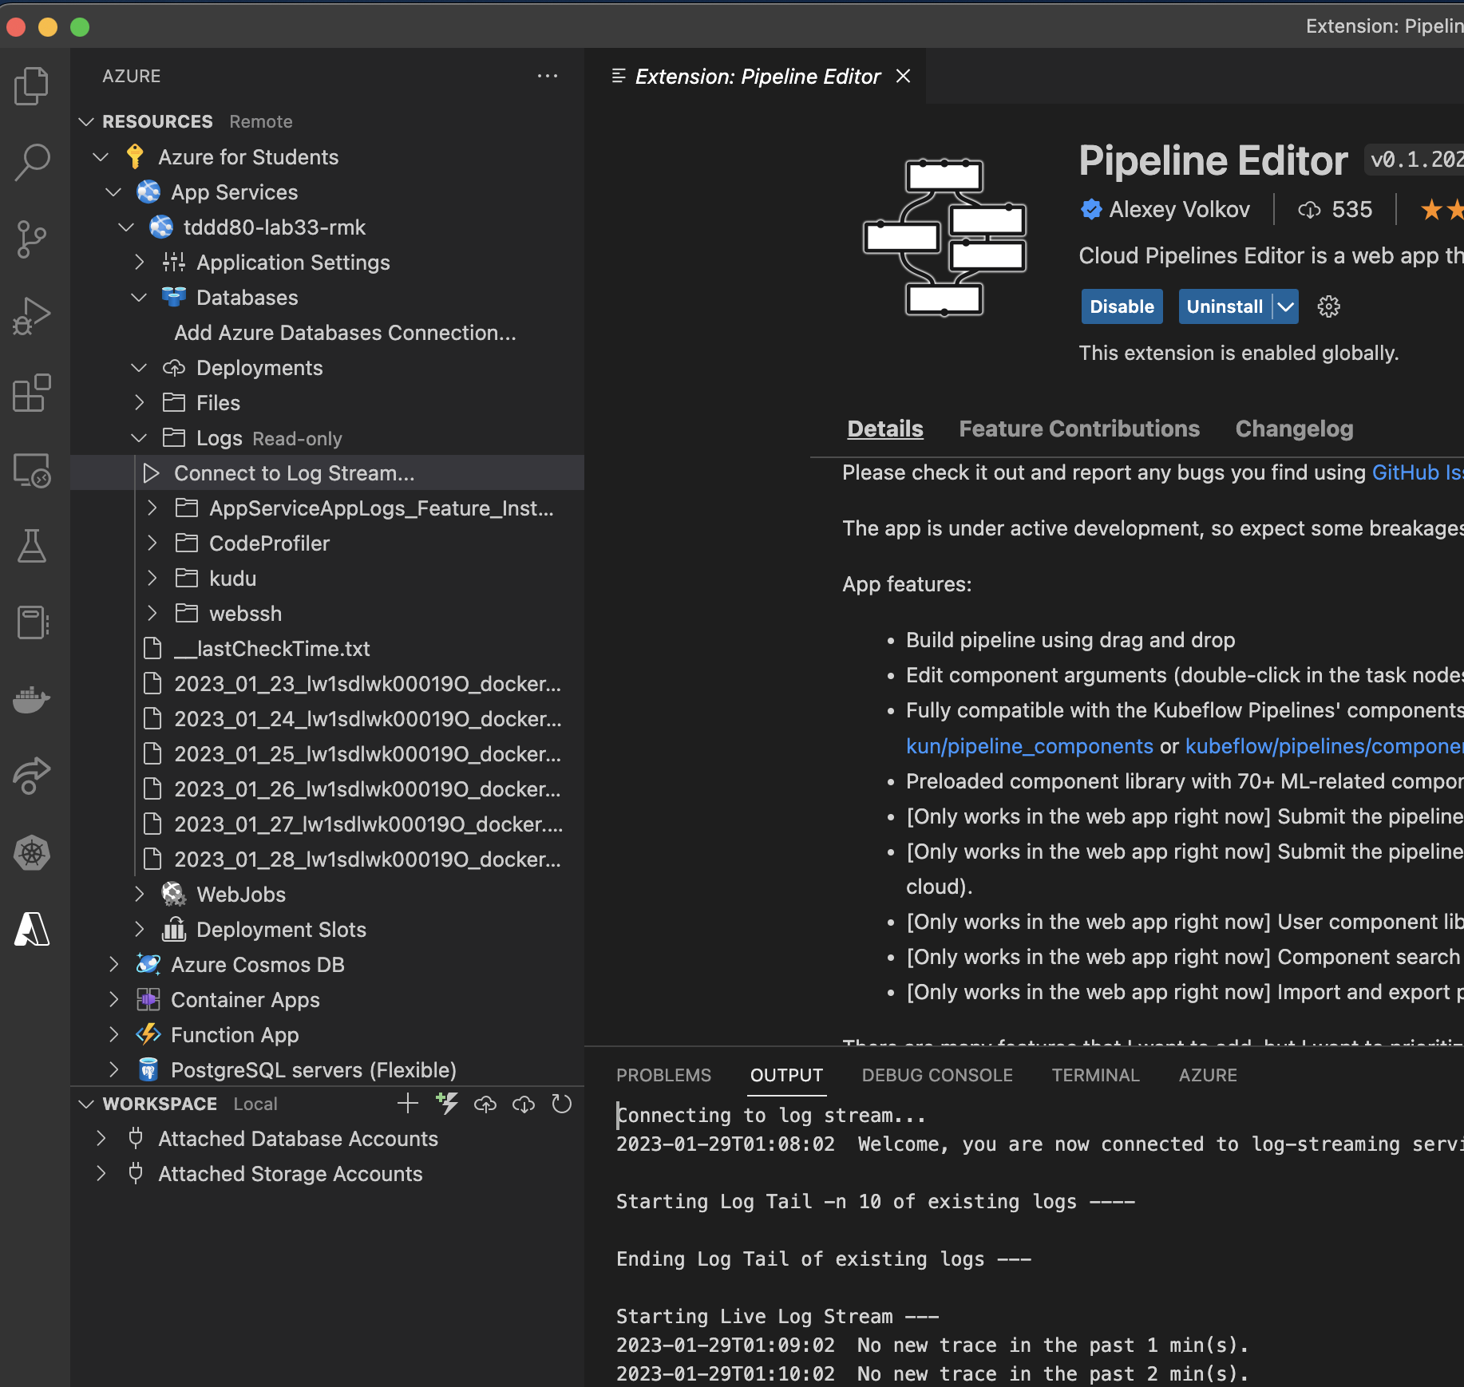Viewport: 1464px width, 1387px height.
Task: Expand the WebJobs node
Action: pos(140,895)
